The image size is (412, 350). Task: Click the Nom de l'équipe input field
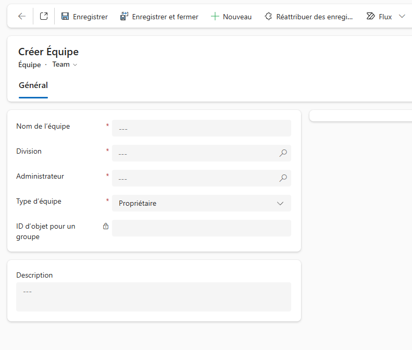tap(201, 128)
